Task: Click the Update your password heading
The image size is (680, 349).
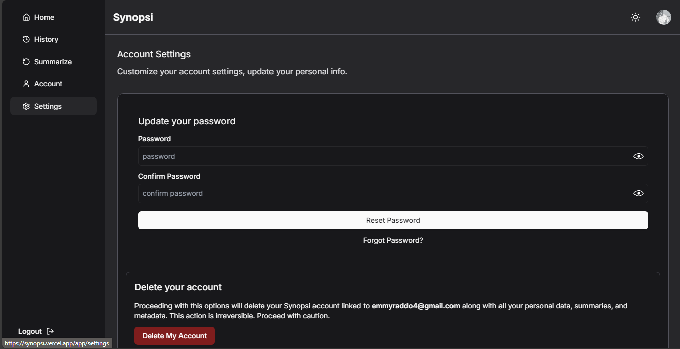Action: tap(187, 121)
